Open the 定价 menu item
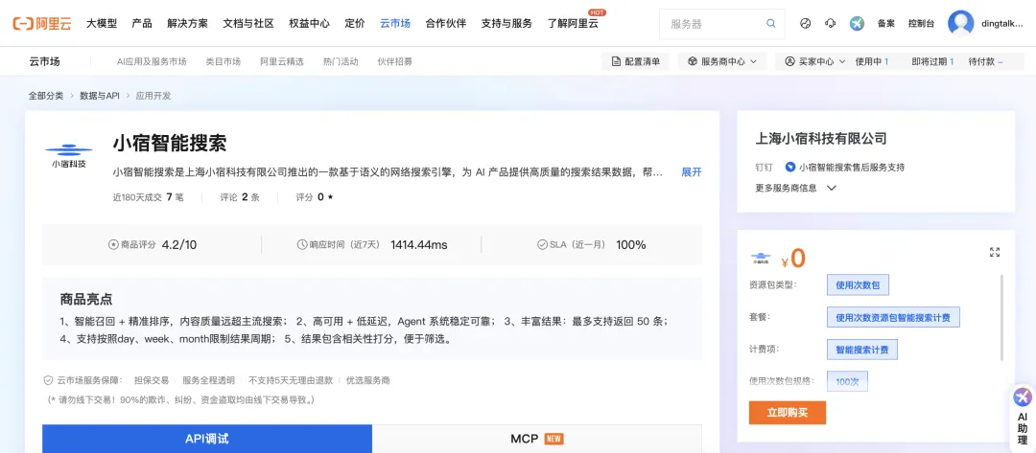The width and height of the screenshot is (1036, 453). coord(355,24)
